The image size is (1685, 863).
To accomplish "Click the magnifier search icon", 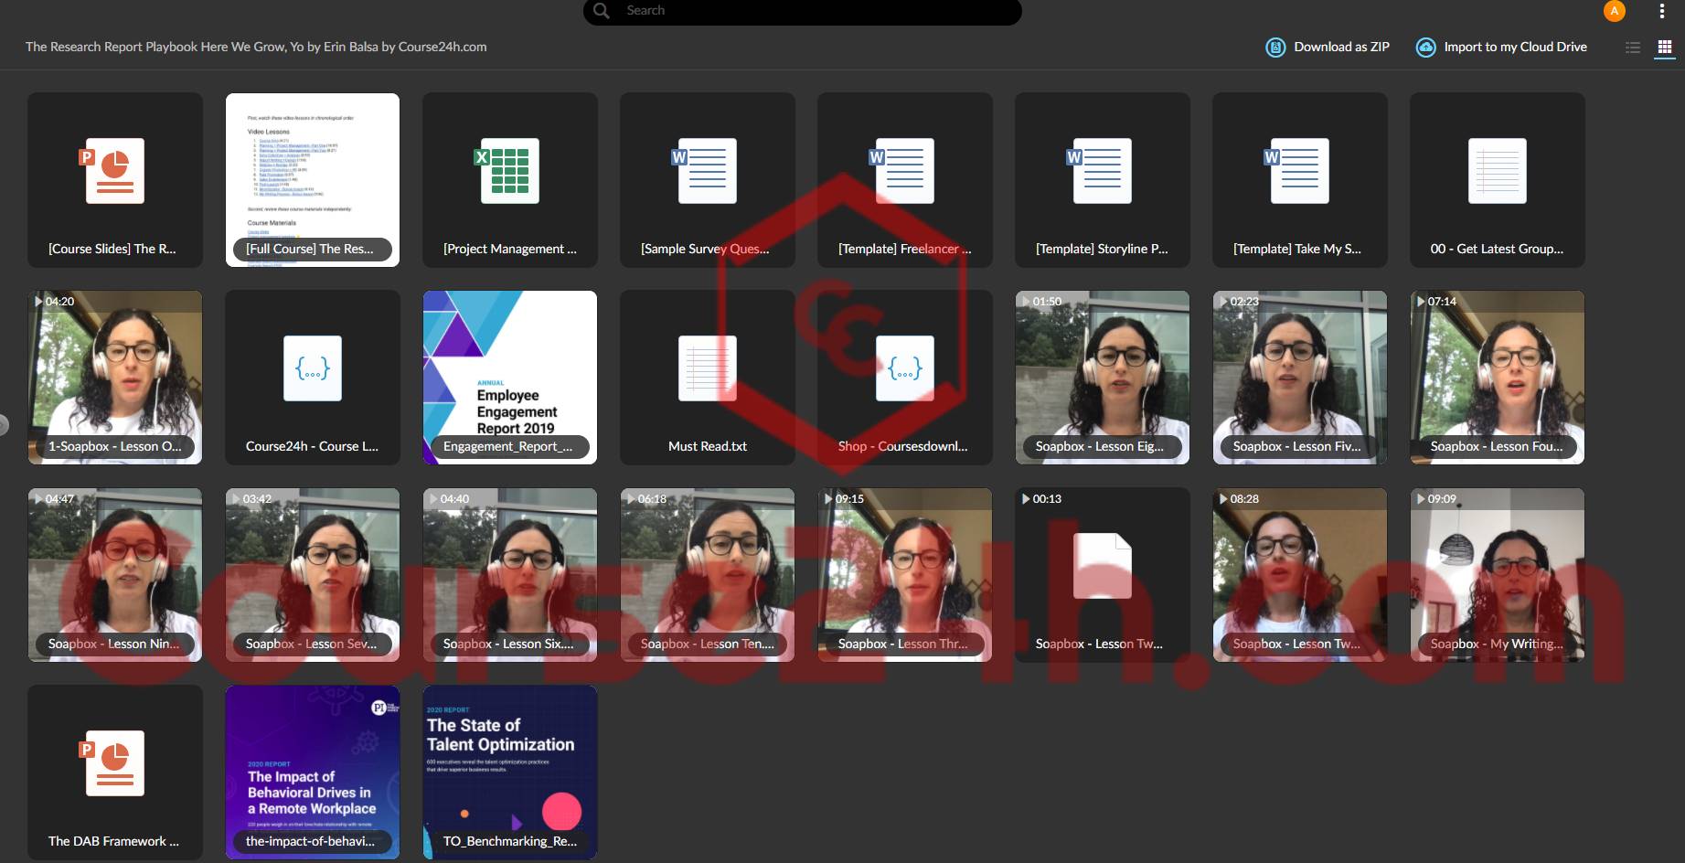I will pyautogui.click(x=601, y=11).
